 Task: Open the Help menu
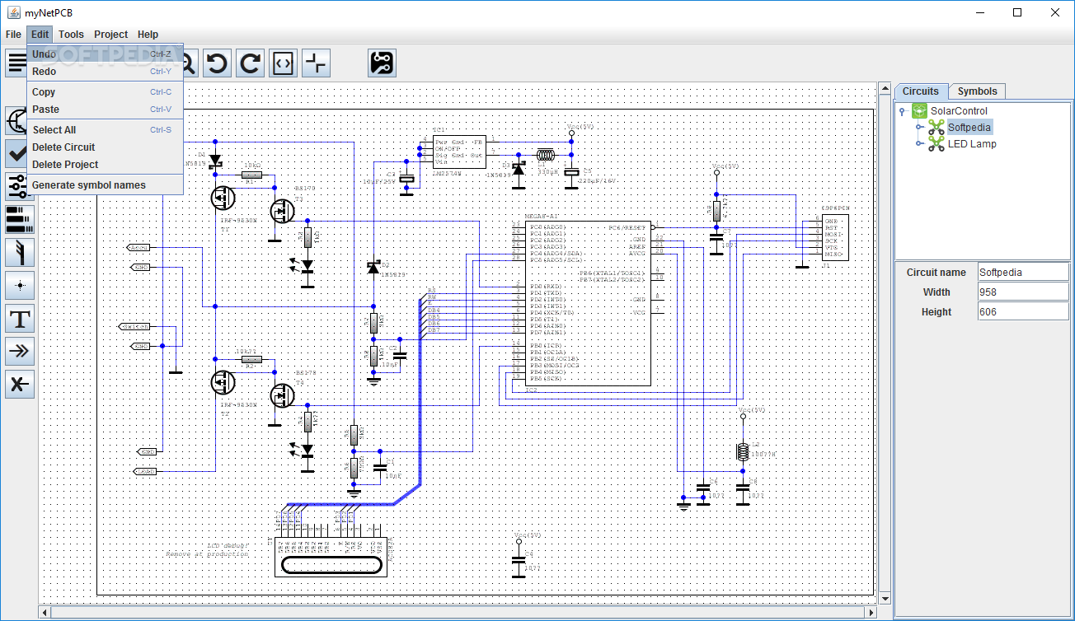148,35
